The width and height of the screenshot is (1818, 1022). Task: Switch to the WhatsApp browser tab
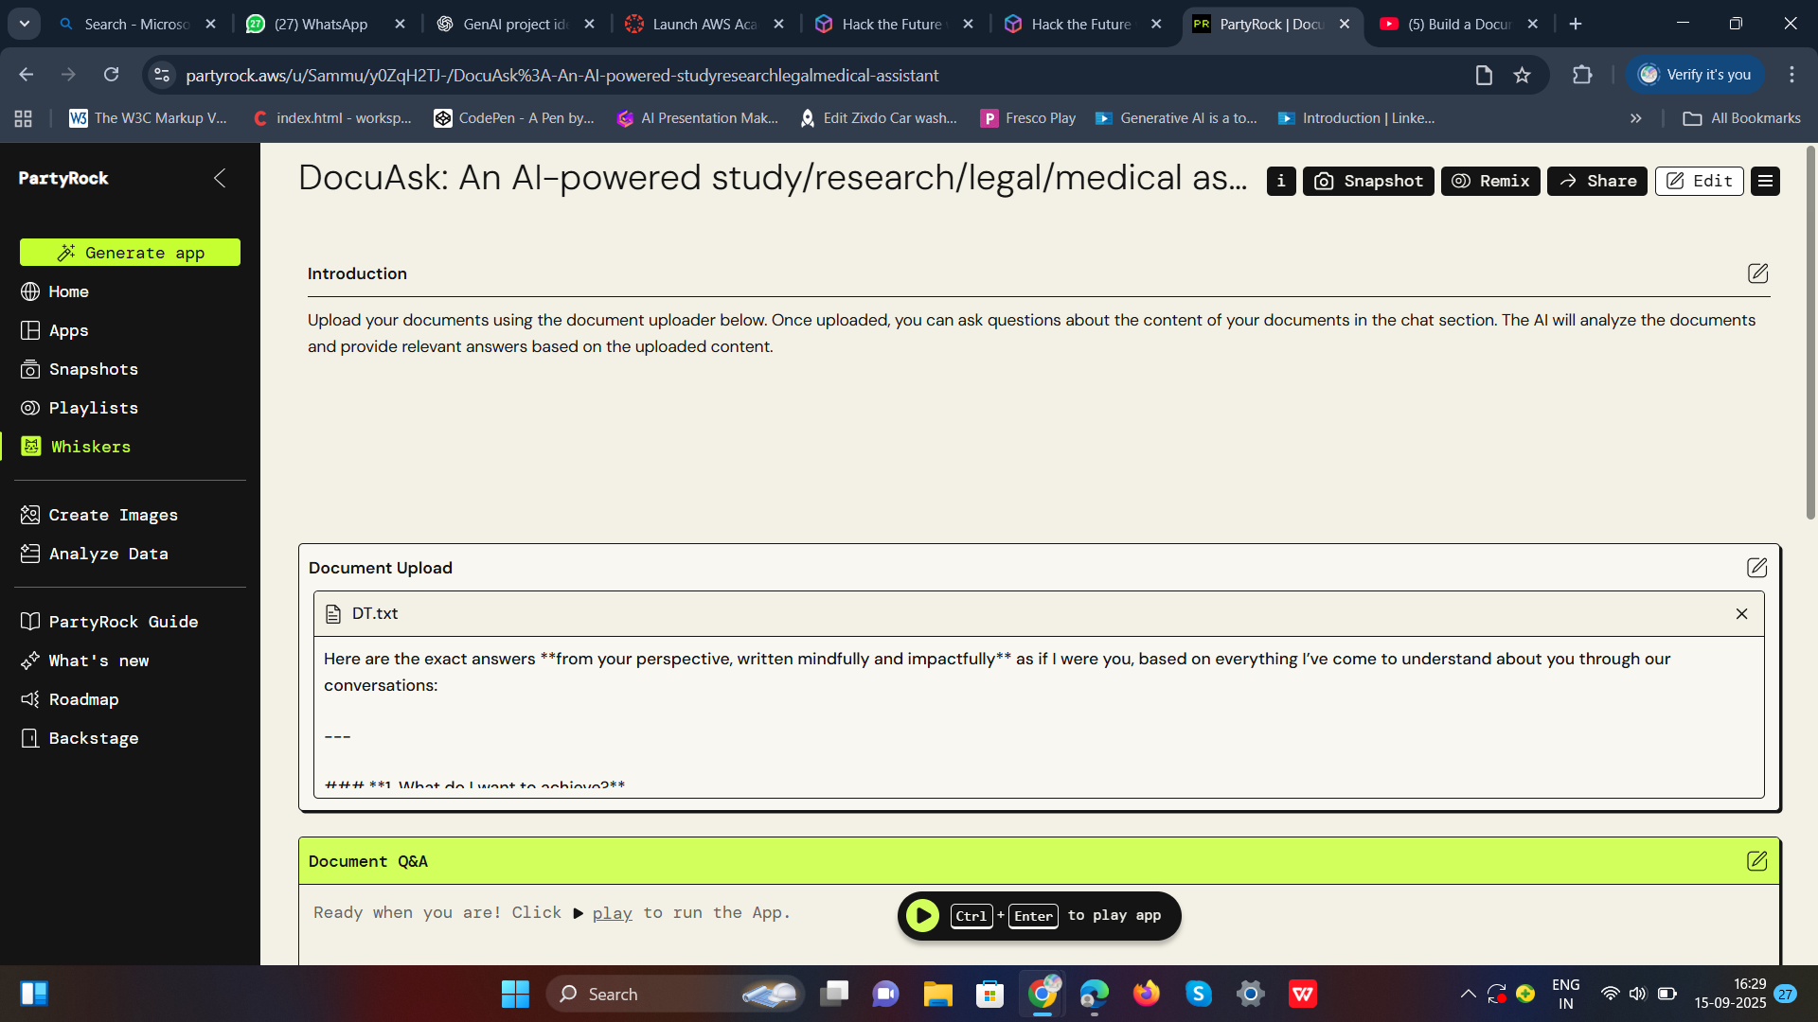coord(320,25)
